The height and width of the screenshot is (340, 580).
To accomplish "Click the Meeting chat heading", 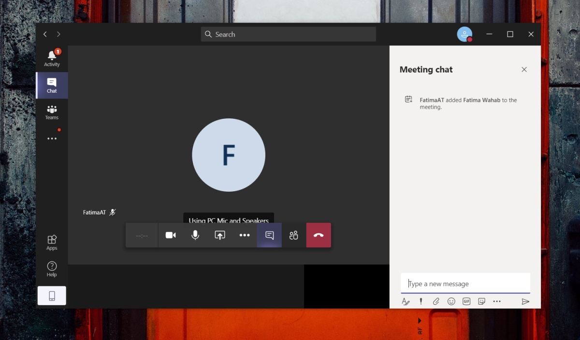I will (x=426, y=70).
